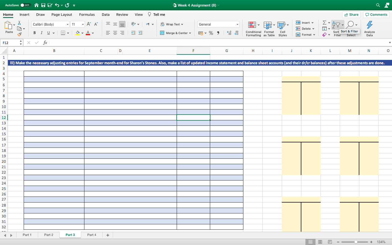Image resolution: width=392 pixels, height=245 pixels.
Task: Click the Cut scissors icon
Action: [19, 23]
